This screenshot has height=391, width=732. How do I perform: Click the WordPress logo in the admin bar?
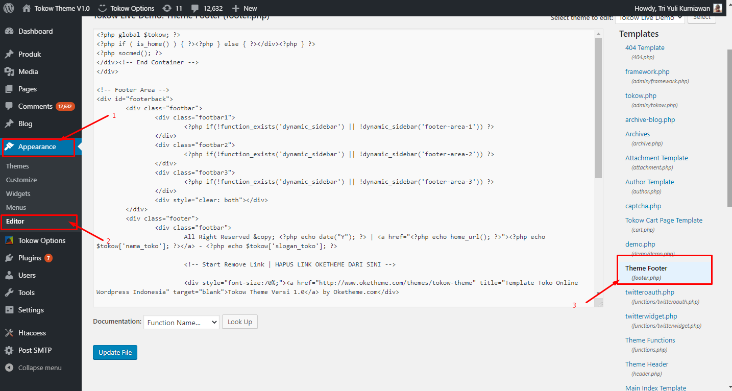(x=8, y=8)
